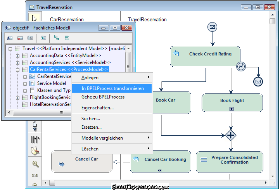Select the CarRentalServices <<ProcessModel>> row
Viewport: 280px width, 190px height.
click(x=69, y=69)
